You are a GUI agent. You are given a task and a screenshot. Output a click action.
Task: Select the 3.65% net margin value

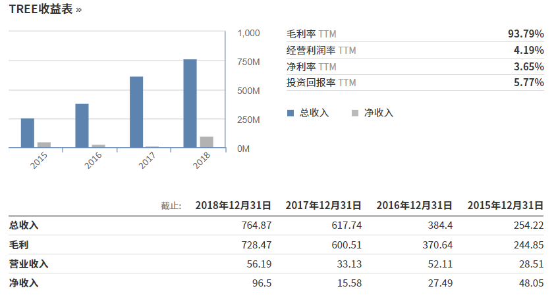(x=529, y=66)
